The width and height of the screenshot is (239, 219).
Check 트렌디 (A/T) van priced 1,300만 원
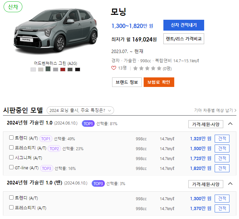coord(11,198)
